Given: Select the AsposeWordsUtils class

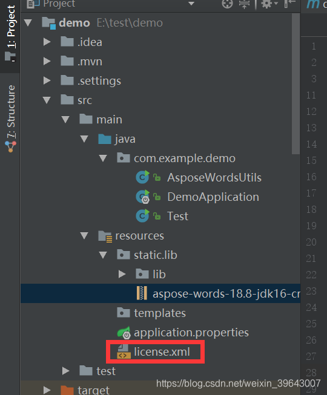Looking at the screenshot, I should tap(214, 177).
